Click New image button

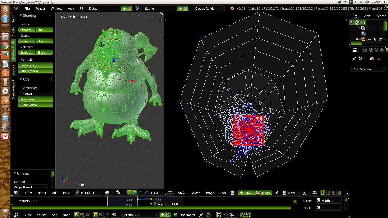(247, 193)
